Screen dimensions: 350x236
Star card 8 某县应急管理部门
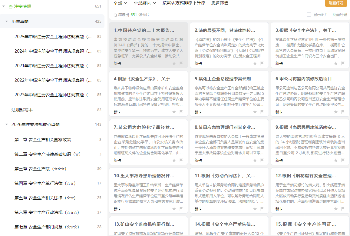point(255,160)
